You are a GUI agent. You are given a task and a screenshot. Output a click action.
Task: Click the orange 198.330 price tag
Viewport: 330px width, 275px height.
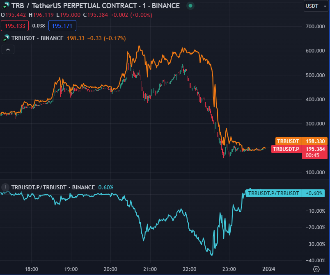[x=315, y=141]
